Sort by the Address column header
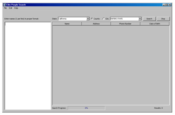This screenshot has width=175, height=115. [x=96, y=24]
